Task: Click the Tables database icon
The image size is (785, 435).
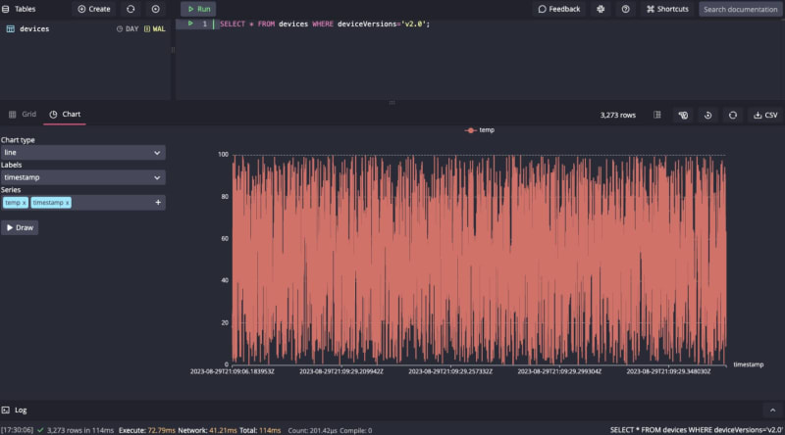Action: pos(6,9)
